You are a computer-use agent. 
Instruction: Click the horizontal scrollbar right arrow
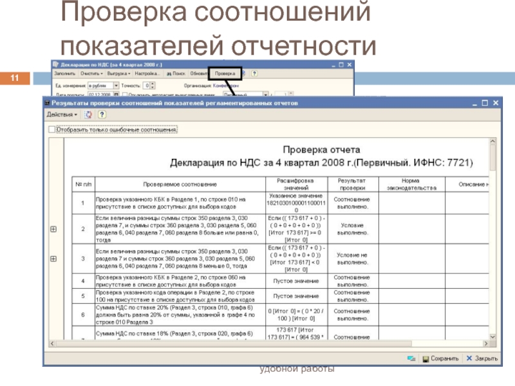click(x=486, y=344)
